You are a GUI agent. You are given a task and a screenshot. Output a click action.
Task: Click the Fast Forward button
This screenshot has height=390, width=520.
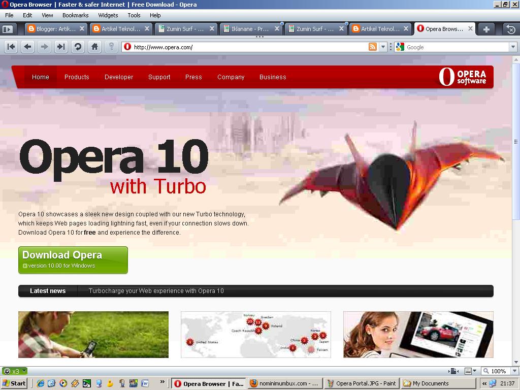pyautogui.click(x=61, y=47)
